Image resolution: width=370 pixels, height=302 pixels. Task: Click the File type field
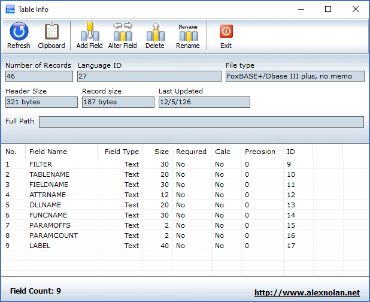pyautogui.click(x=295, y=76)
